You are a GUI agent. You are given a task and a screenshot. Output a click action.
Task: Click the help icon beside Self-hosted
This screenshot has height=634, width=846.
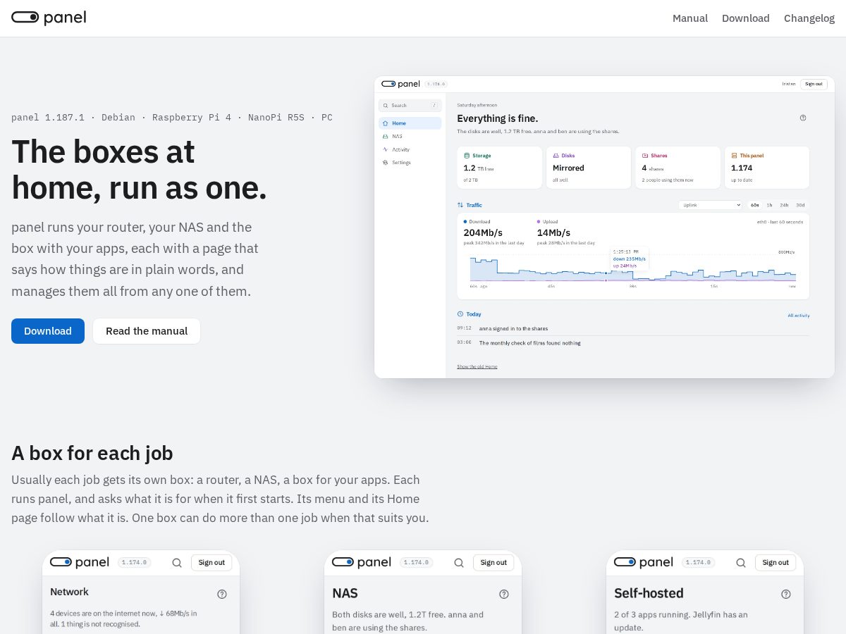[x=786, y=594]
